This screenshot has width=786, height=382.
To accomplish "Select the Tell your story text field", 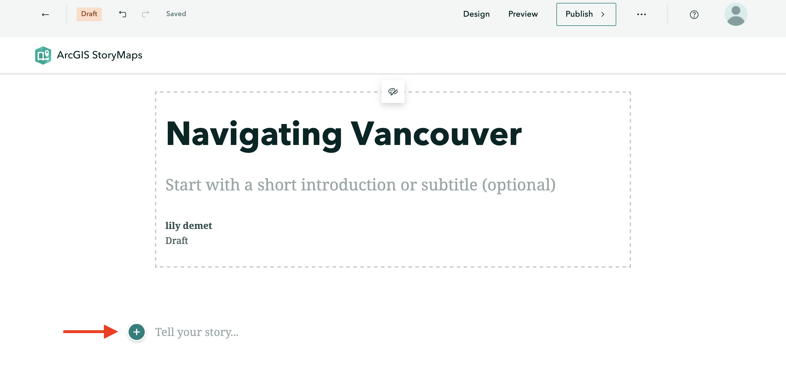I will click(x=197, y=332).
